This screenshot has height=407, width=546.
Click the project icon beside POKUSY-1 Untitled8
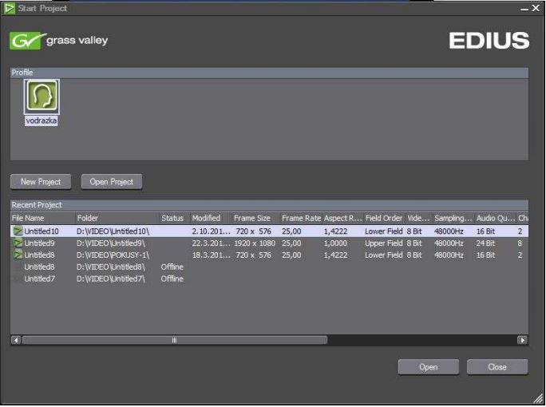pos(18,255)
